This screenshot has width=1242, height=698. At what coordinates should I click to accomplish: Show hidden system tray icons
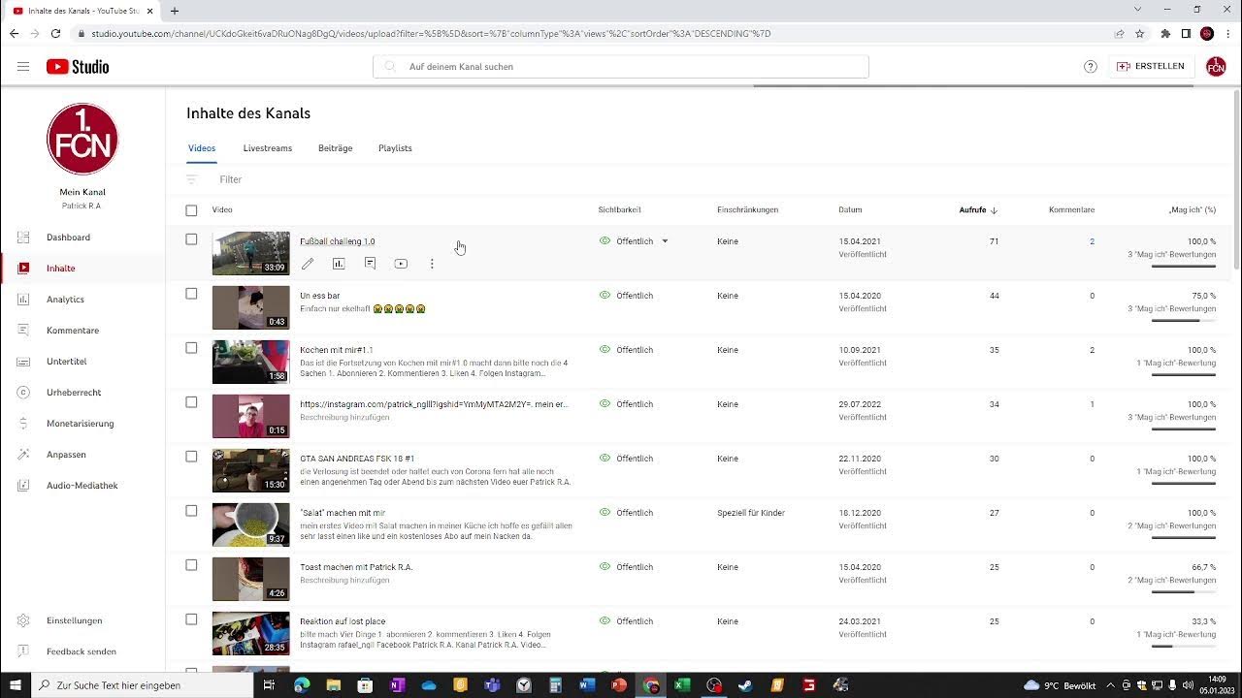click(1110, 685)
